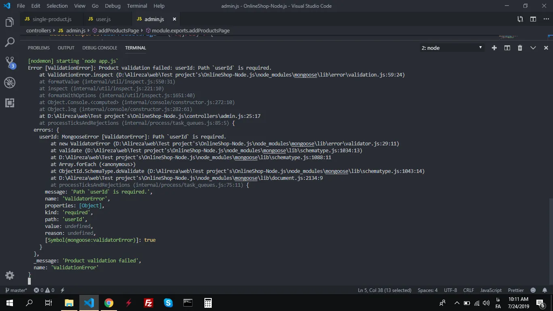
Task: Open the Debug menu
Action: [x=113, y=6]
